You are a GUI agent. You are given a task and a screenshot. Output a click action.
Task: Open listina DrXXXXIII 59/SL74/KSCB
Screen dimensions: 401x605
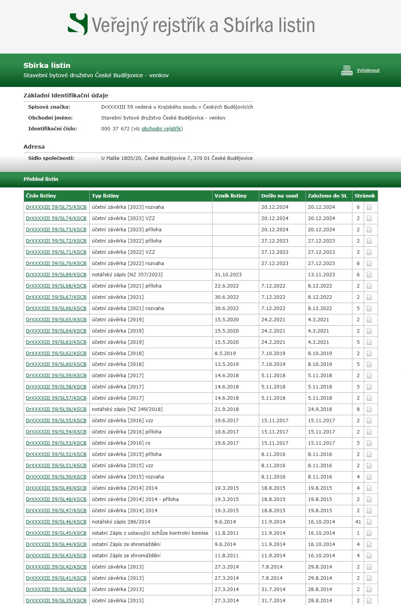coord(56,218)
